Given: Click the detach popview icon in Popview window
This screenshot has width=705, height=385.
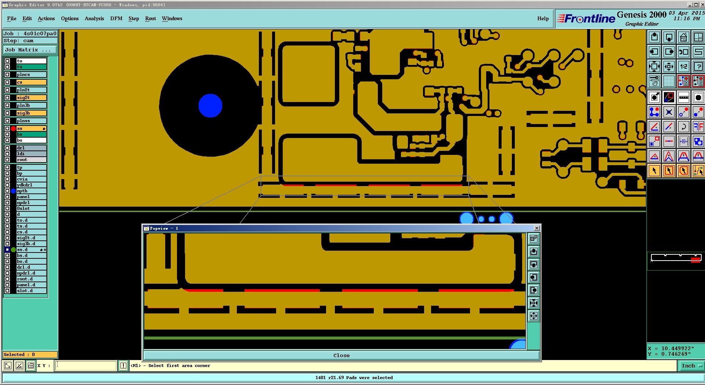Looking at the screenshot, I should pyautogui.click(x=534, y=239).
